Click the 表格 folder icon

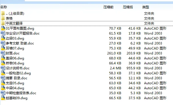3,18
